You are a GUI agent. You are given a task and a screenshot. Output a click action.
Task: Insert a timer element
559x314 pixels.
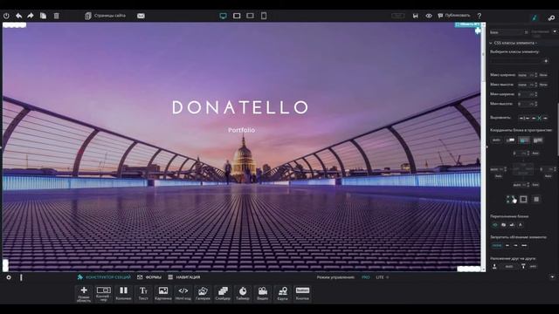pos(243,294)
